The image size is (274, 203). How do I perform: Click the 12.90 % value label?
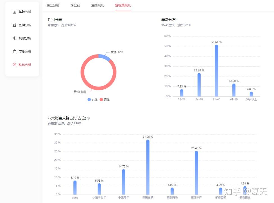234,81
